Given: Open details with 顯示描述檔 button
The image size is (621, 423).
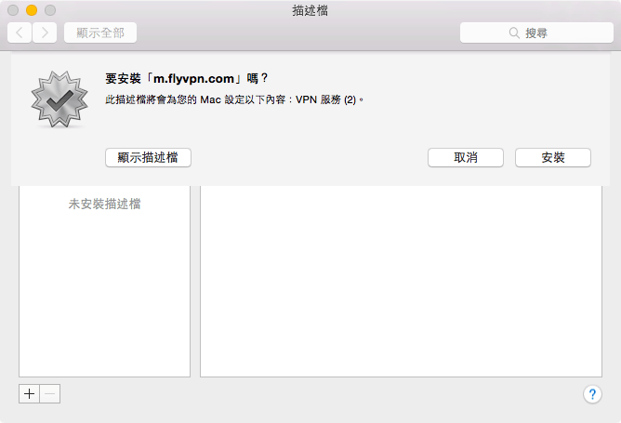Looking at the screenshot, I should [x=148, y=158].
